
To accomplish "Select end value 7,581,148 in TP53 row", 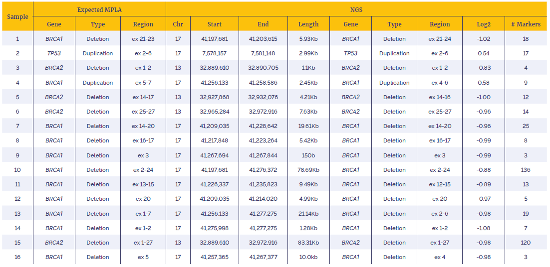I will (x=263, y=53).
